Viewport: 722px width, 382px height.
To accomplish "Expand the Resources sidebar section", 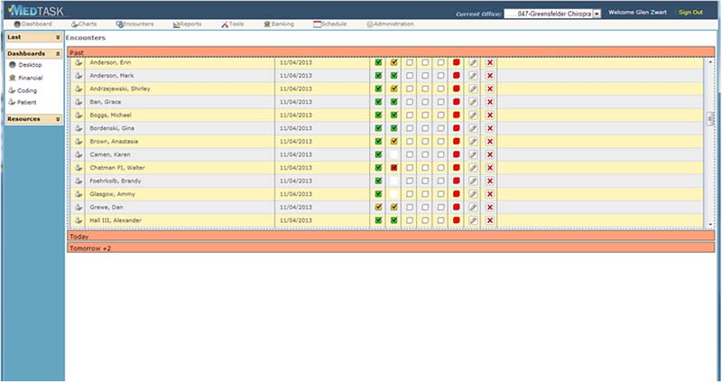I will (x=34, y=119).
